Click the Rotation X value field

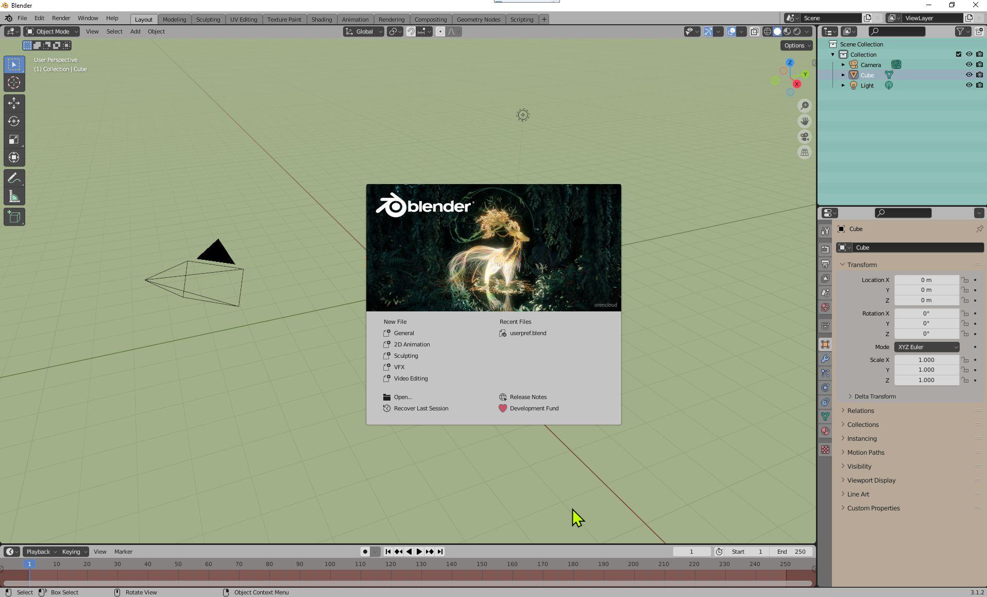pos(926,313)
